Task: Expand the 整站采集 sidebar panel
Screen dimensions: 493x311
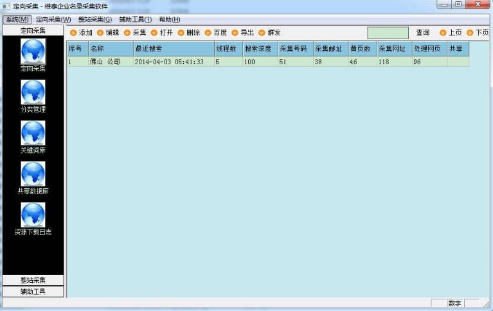Action: (x=33, y=280)
